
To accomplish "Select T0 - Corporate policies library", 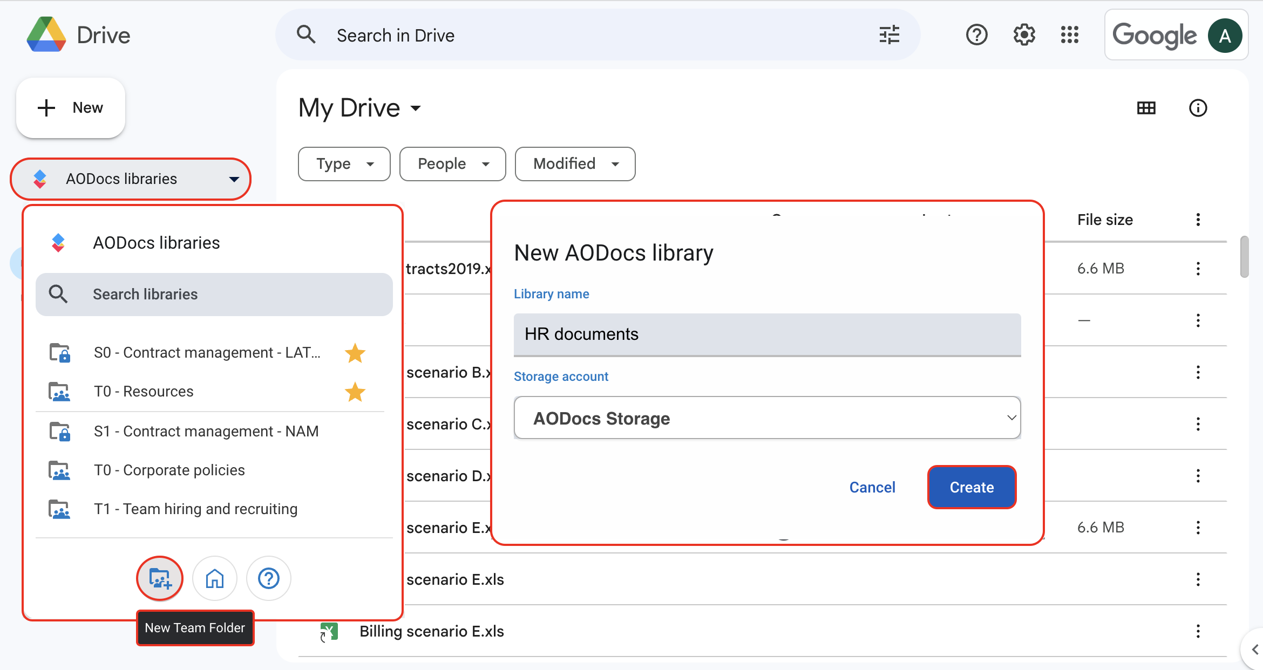I will 169,470.
